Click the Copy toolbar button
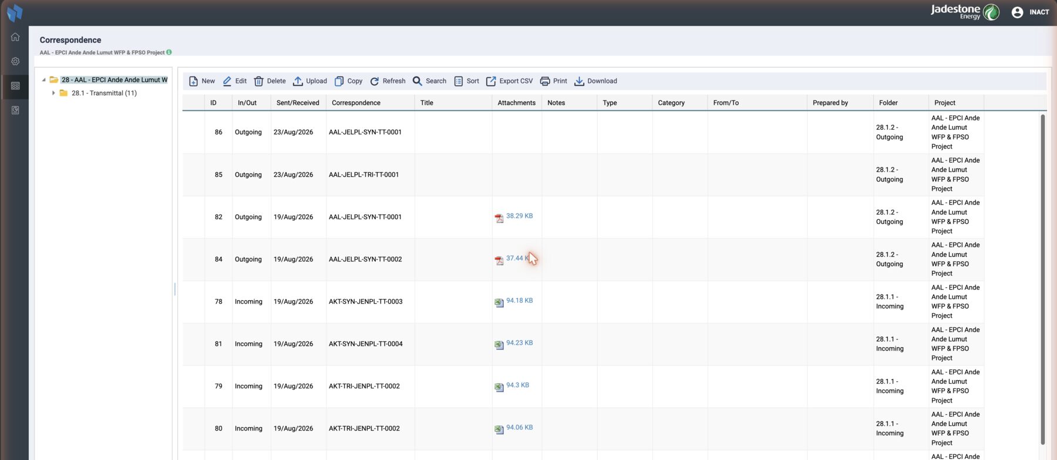The width and height of the screenshot is (1057, 460). click(x=348, y=81)
